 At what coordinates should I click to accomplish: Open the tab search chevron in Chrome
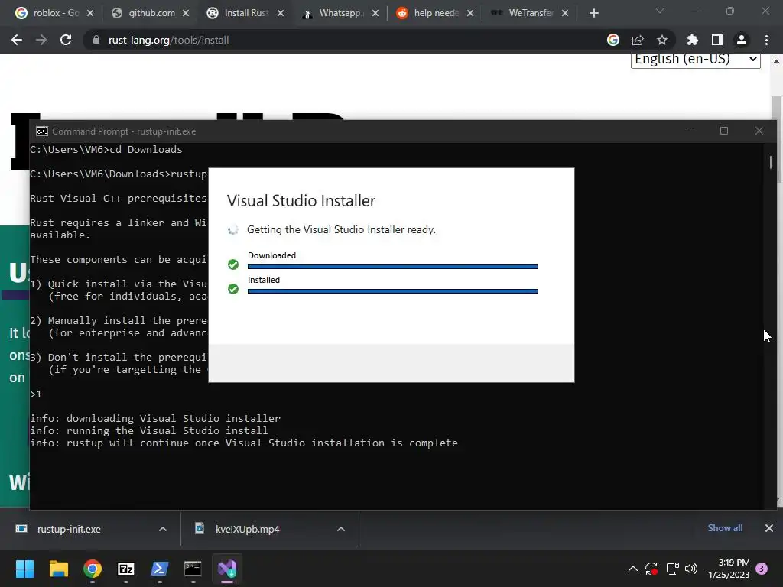tap(660, 11)
